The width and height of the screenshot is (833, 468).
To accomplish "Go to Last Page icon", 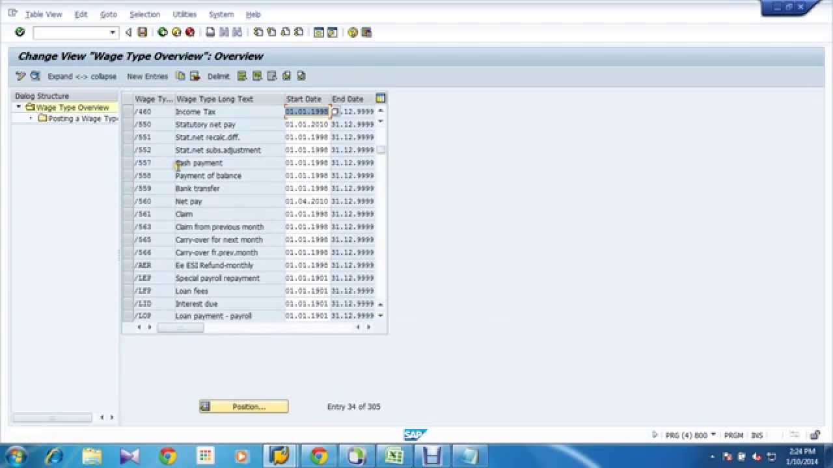I will (x=299, y=32).
